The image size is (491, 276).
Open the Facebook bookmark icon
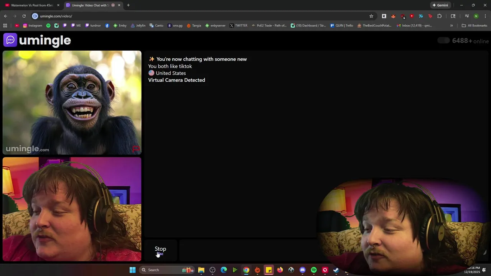[107, 26]
